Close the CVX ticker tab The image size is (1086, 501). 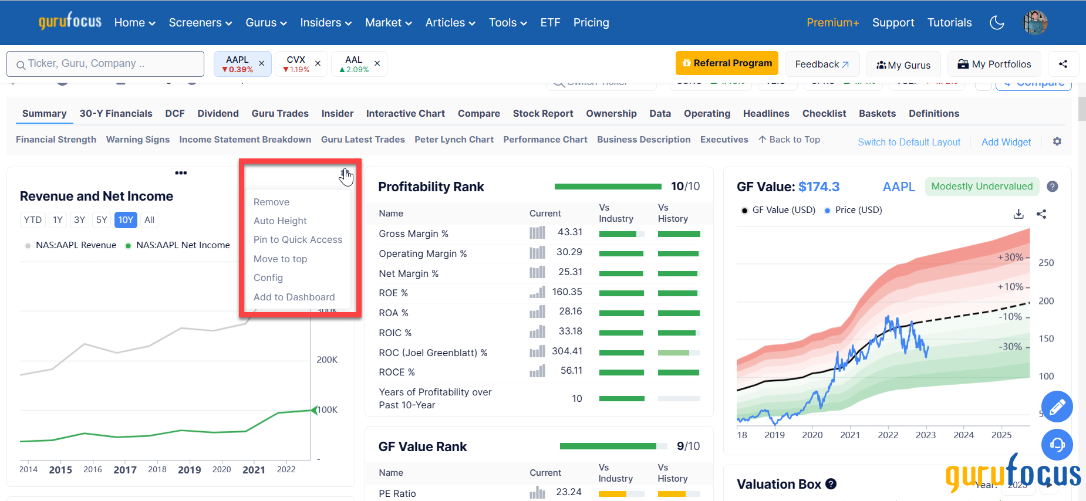[318, 63]
